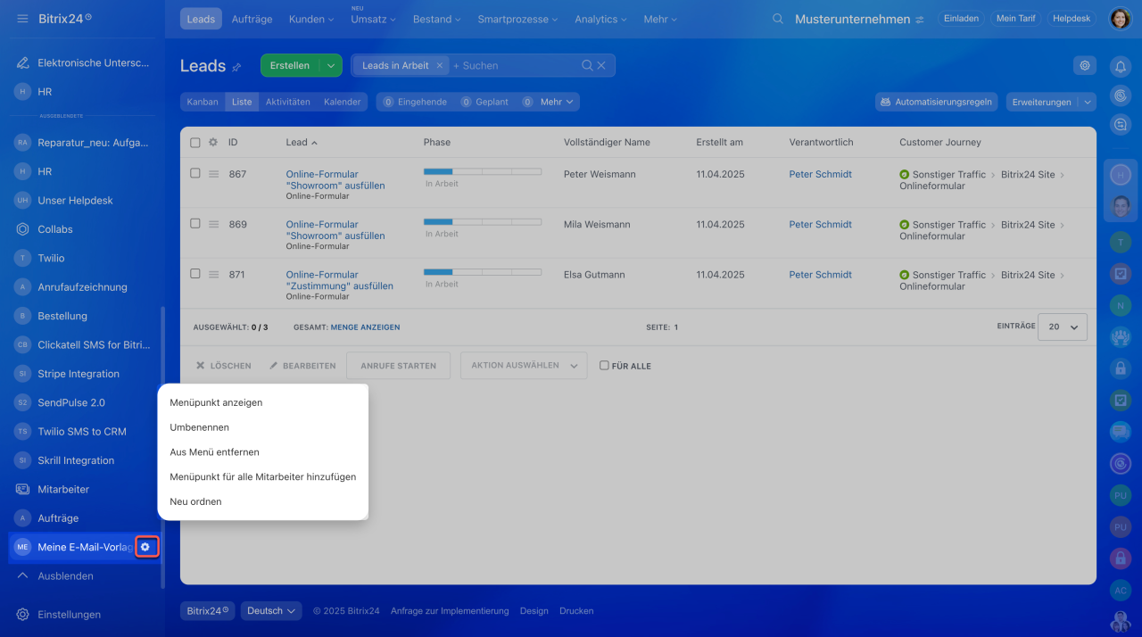
Task: Open the Aktion auswählen dropdown
Action: 524,365
